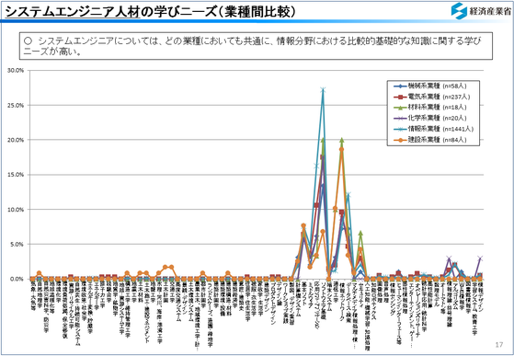
Task: Click the 機械系業種 blue diamond legend marker
Action: pos(400,86)
